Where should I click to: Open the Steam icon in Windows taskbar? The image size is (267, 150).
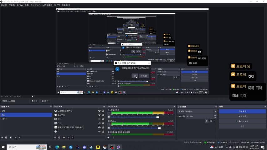click(91, 147)
